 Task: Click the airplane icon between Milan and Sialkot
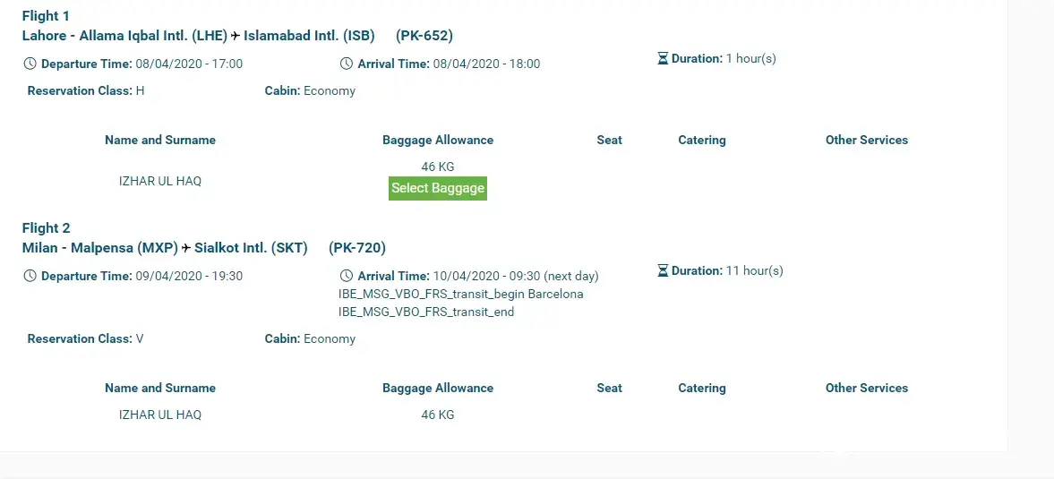(186, 249)
